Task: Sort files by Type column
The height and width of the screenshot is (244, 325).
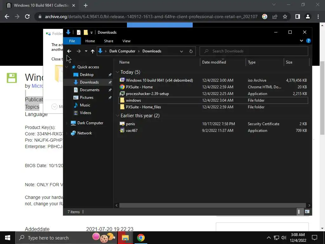Action: (x=265, y=62)
